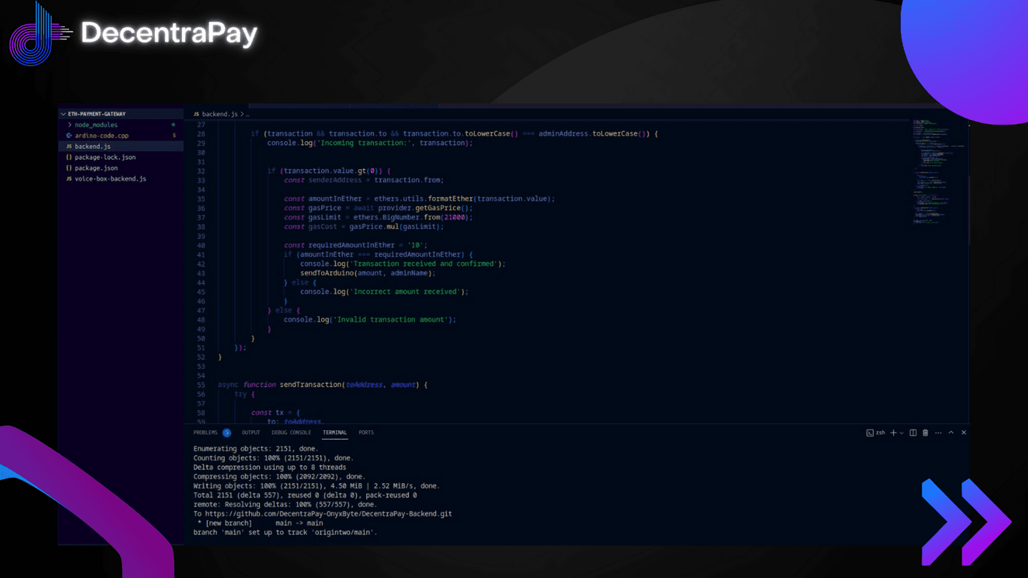Click the code minimap overview
This screenshot has width=1028, height=578.
coord(938,171)
